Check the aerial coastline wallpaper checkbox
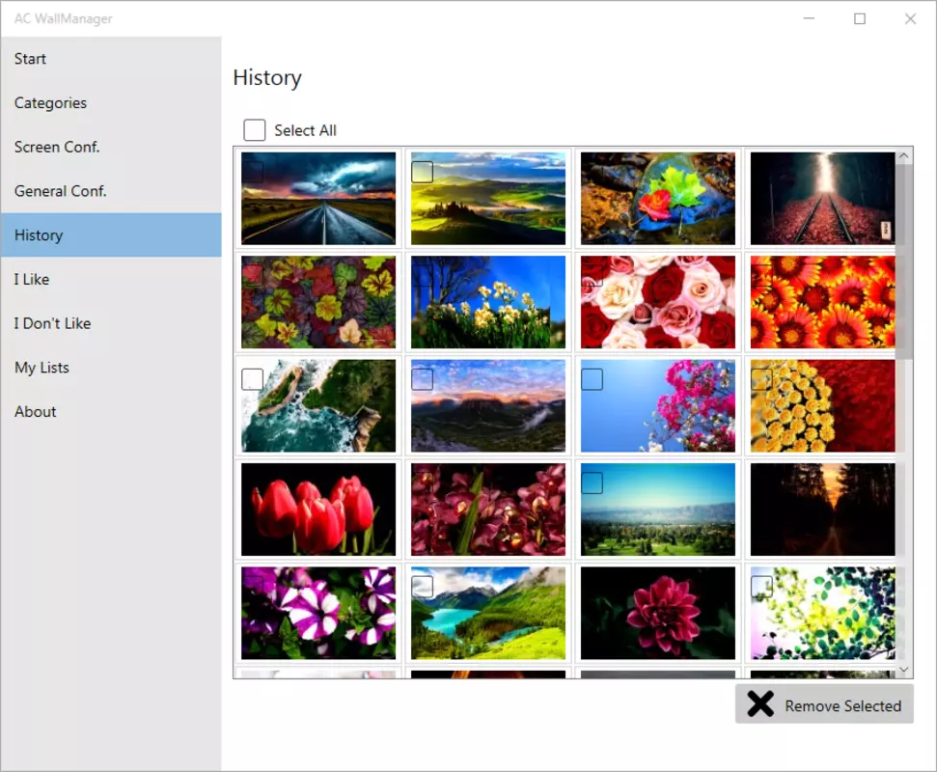The image size is (937, 772). click(252, 379)
